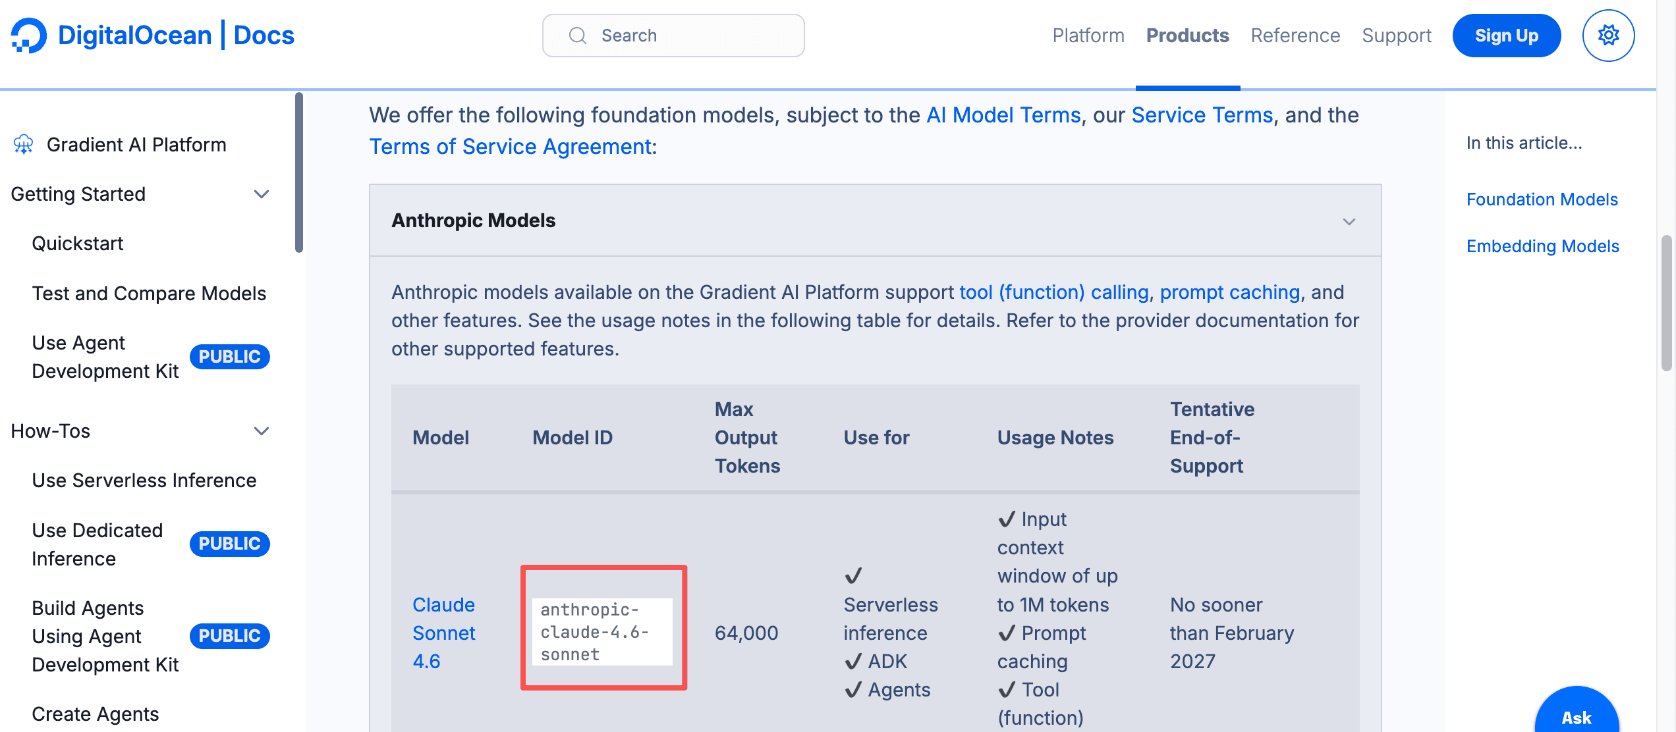The width and height of the screenshot is (1676, 732).
Task: Click the sidebar scrollbar thumb
Action: (x=299, y=172)
